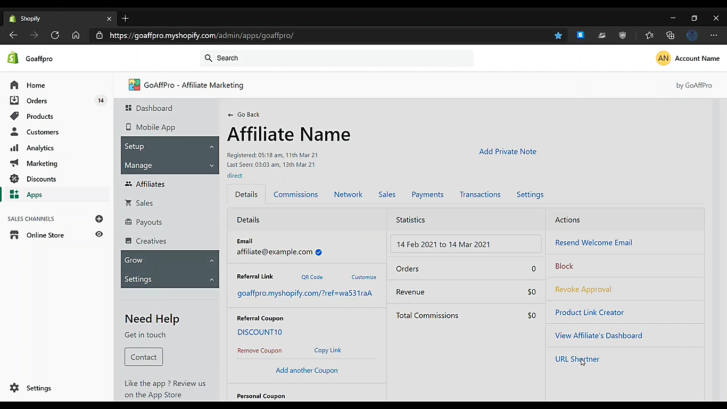Click the Dashboard grid icon

click(128, 108)
